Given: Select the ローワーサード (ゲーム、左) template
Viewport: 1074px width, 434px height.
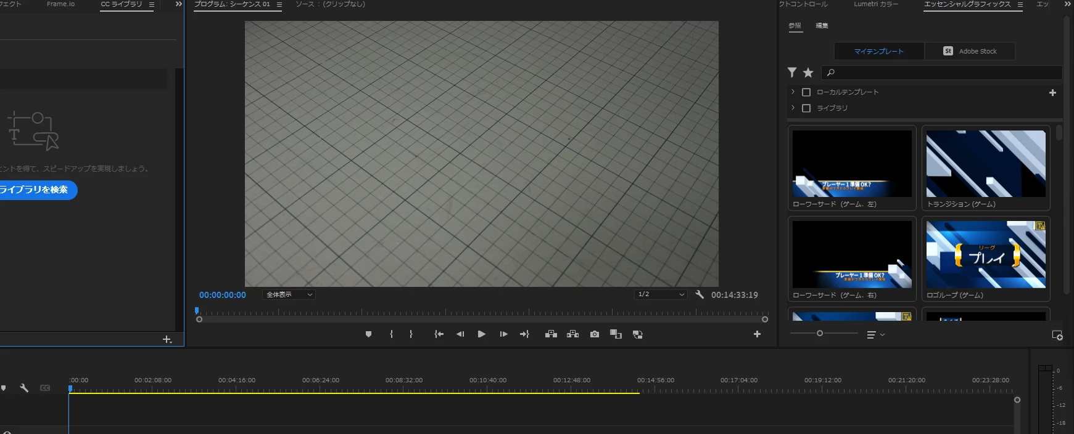Looking at the screenshot, I should click(852, 168).
